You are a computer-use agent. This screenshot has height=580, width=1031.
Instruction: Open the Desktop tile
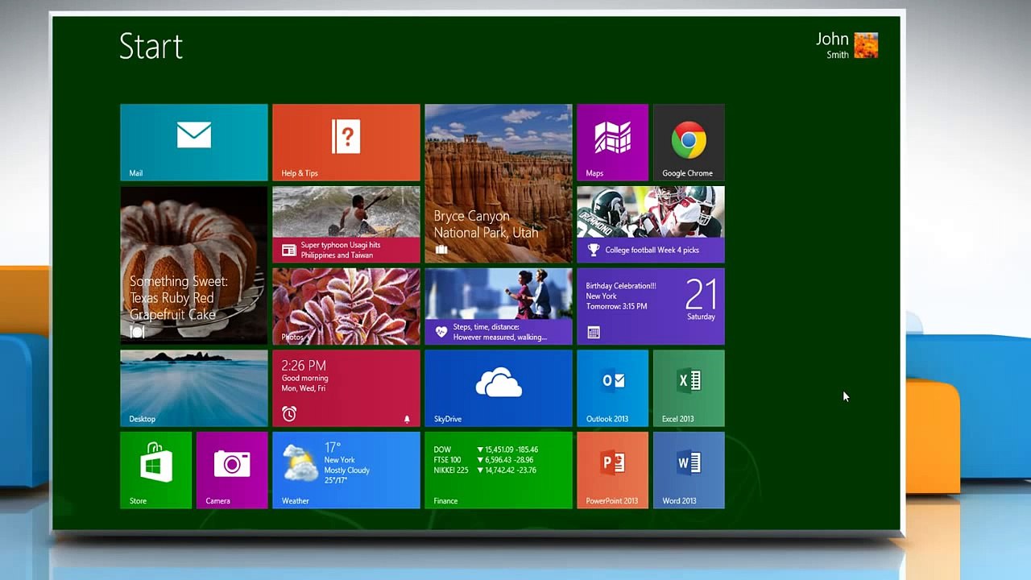193,388
